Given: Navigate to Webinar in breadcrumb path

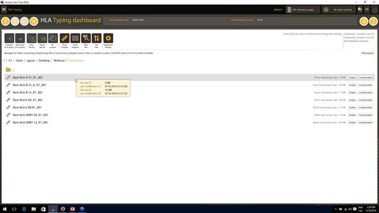Looking at the screenshot, I should (59, 60).
